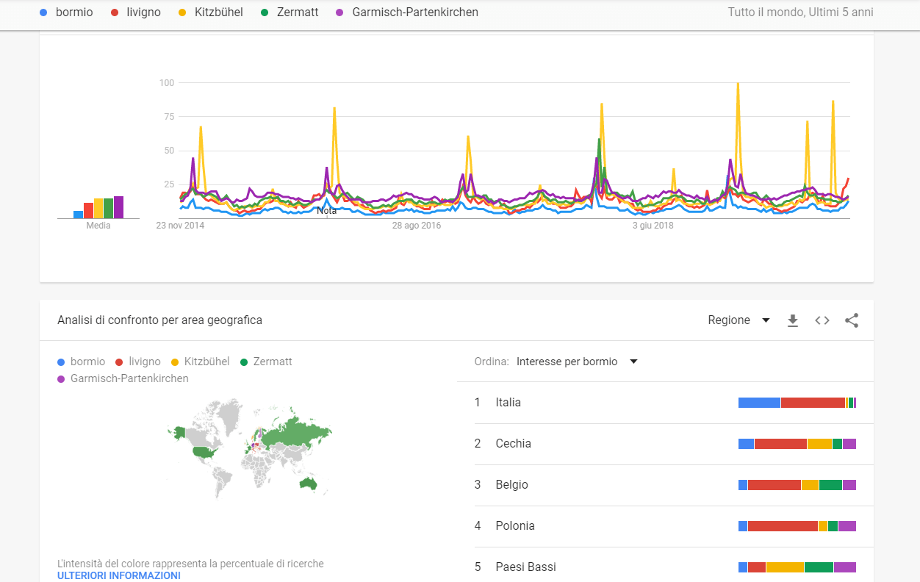Open embed code for region comparison
Image resolution: width=920 pixels, height=582 pixels.
[822, 320]
